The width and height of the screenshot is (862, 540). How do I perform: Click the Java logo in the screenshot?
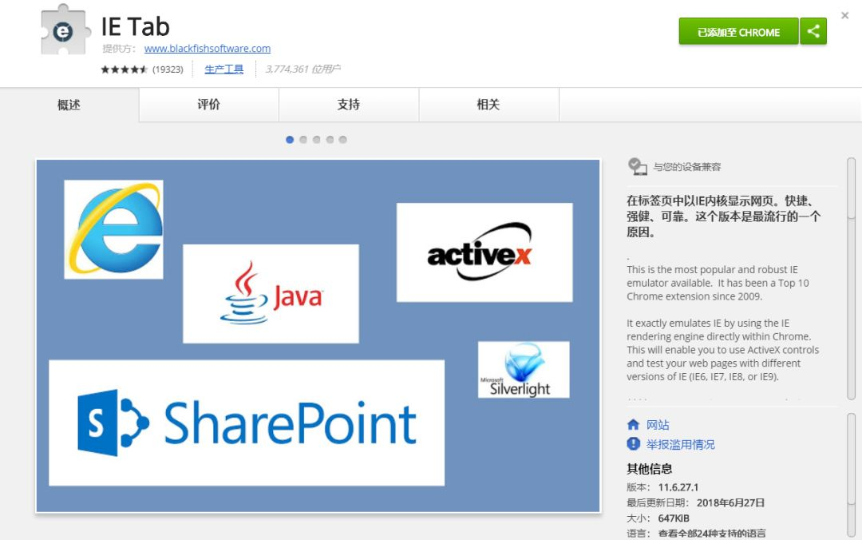(271, 294)
